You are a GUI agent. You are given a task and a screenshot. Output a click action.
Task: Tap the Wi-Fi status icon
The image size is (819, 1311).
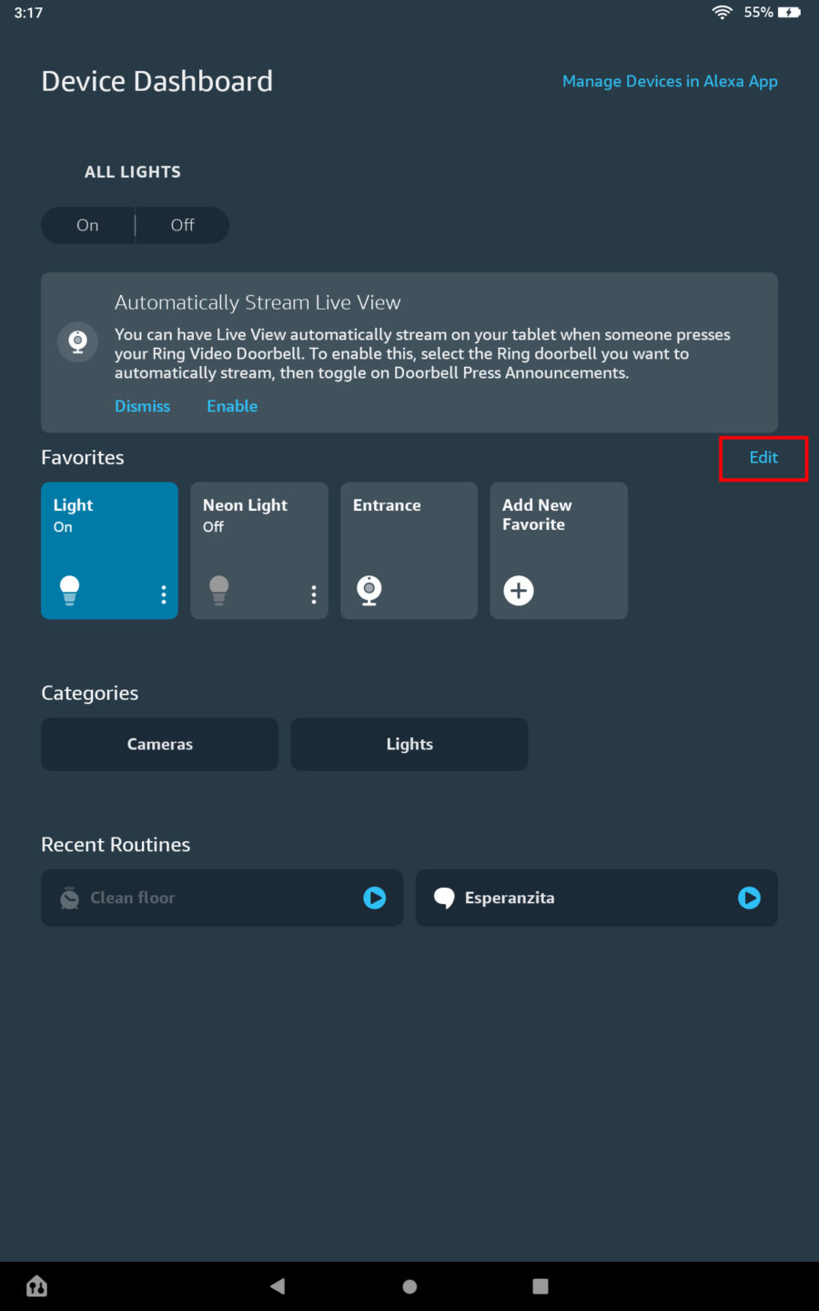point(722,13)
